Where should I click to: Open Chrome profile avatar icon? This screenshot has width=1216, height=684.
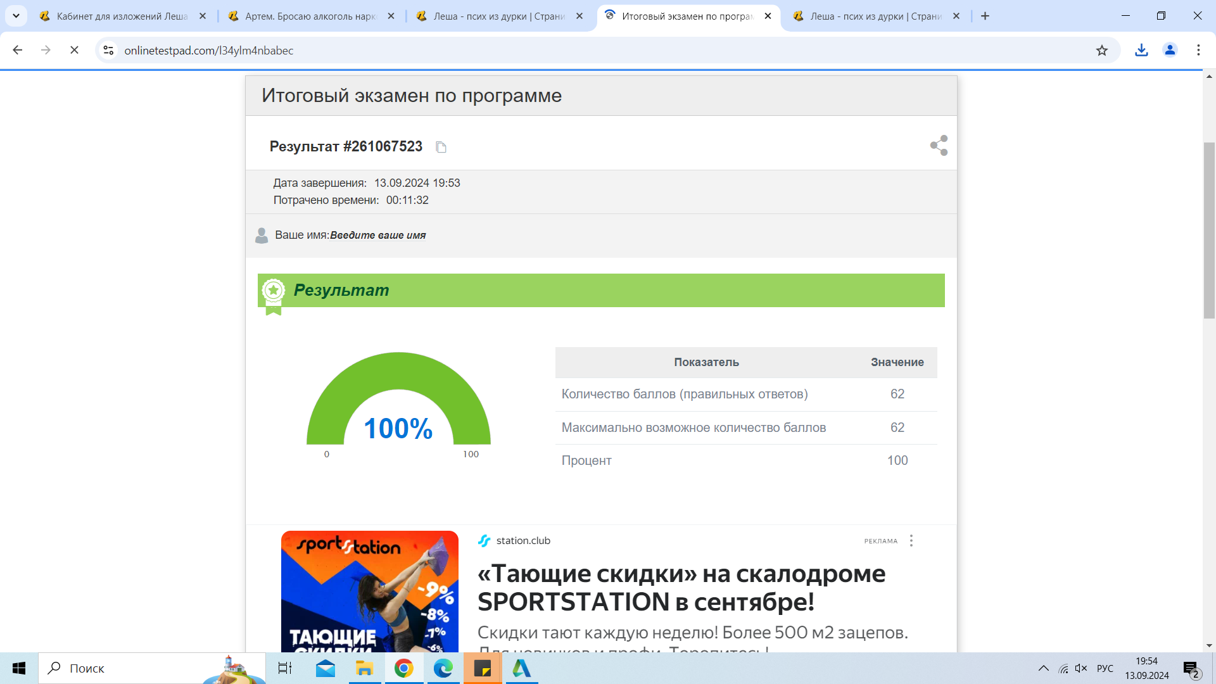click(1170, 51)
